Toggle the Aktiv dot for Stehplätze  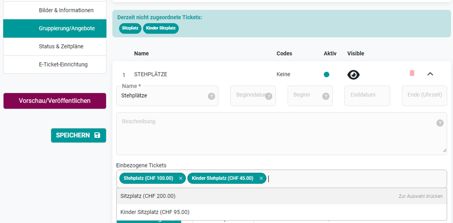(x=326, y=75)
